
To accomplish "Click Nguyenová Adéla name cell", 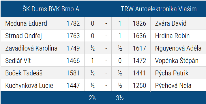I will pos(178,48).
